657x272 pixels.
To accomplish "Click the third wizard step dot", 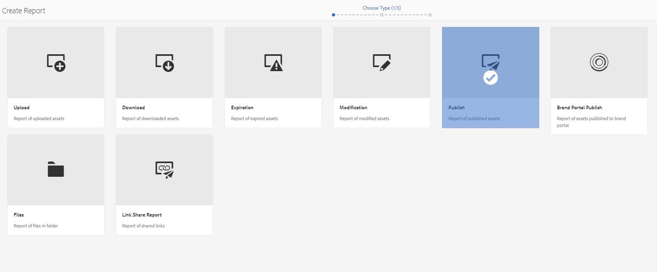I will tap(430, 15).
